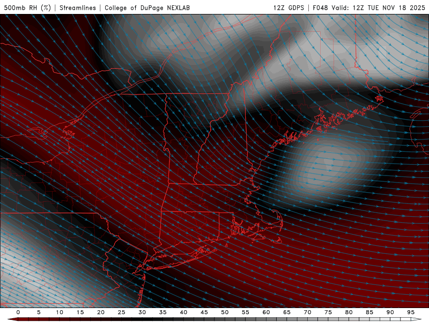
Task: Click the colorbar label '65'
Action: [x=287, y=312]
